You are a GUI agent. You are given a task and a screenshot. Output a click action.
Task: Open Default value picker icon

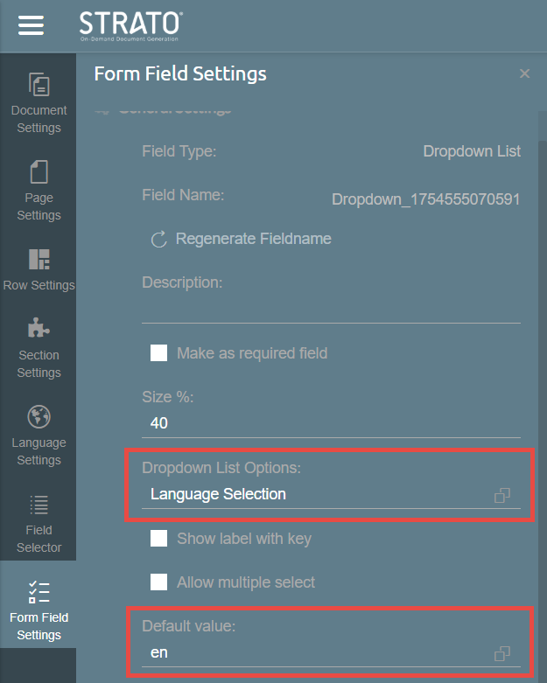click(502, 653)
